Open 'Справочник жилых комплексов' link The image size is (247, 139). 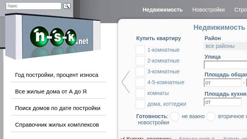coord(57,125)
